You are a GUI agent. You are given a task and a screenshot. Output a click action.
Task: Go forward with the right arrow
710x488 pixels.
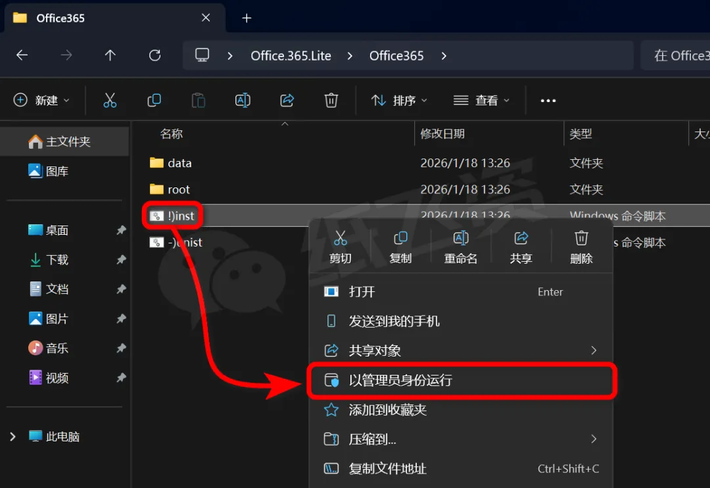click(66, 55)
